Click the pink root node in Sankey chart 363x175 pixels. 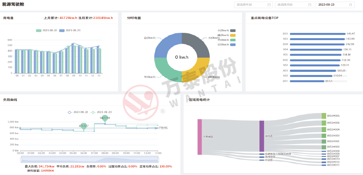pyautogui.click(x=200, y=137)
